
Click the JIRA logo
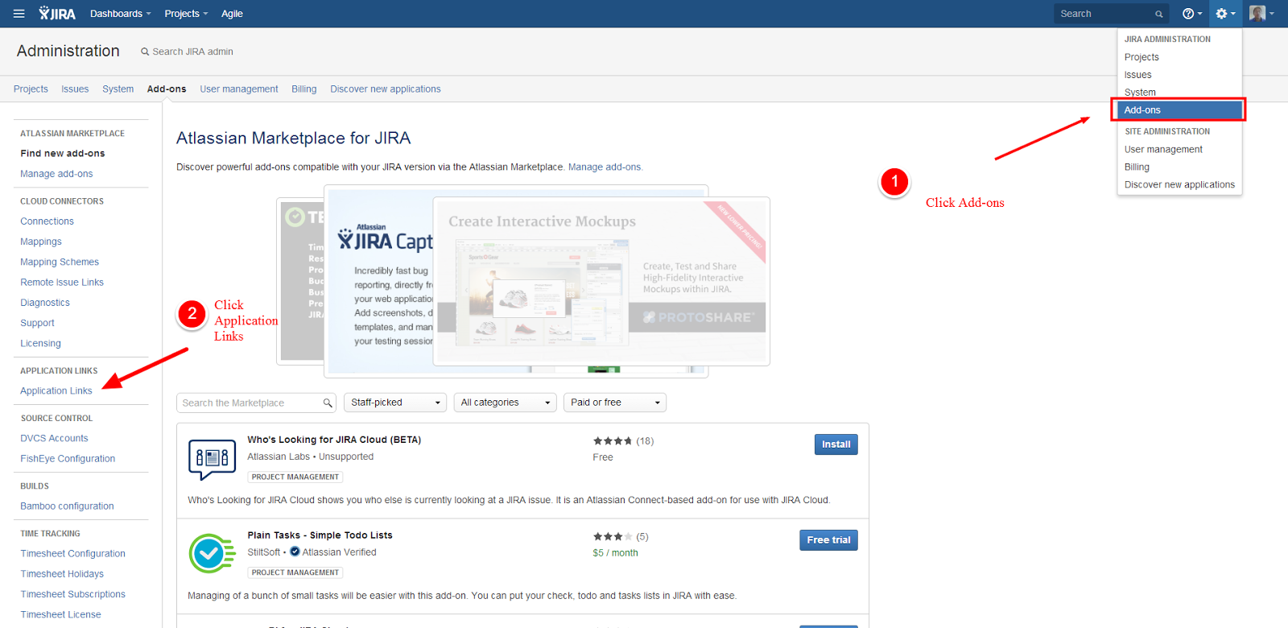click(x=57, y=14)
